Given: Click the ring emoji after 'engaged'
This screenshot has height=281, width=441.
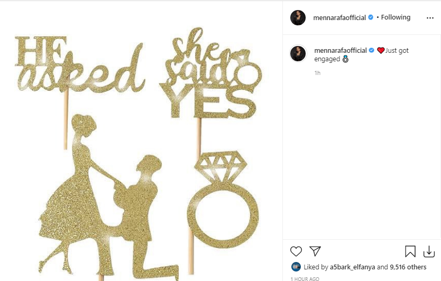Looking at the screenshot, I should coord(346,60).
